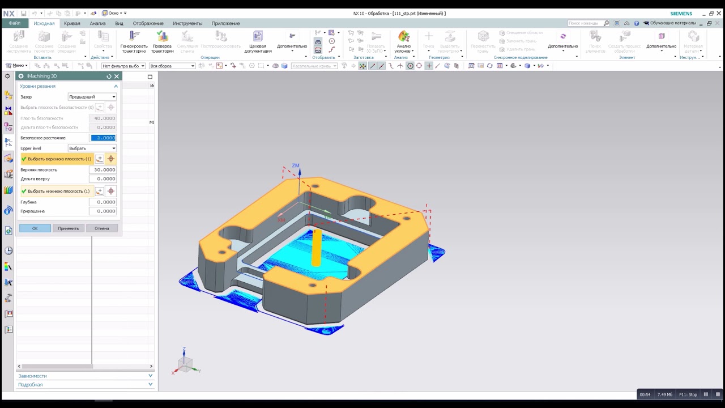Viewport: 725px width, 408px height.
Task: Open the Web Browser sidebar icon
Action: [x=8, y=231]
